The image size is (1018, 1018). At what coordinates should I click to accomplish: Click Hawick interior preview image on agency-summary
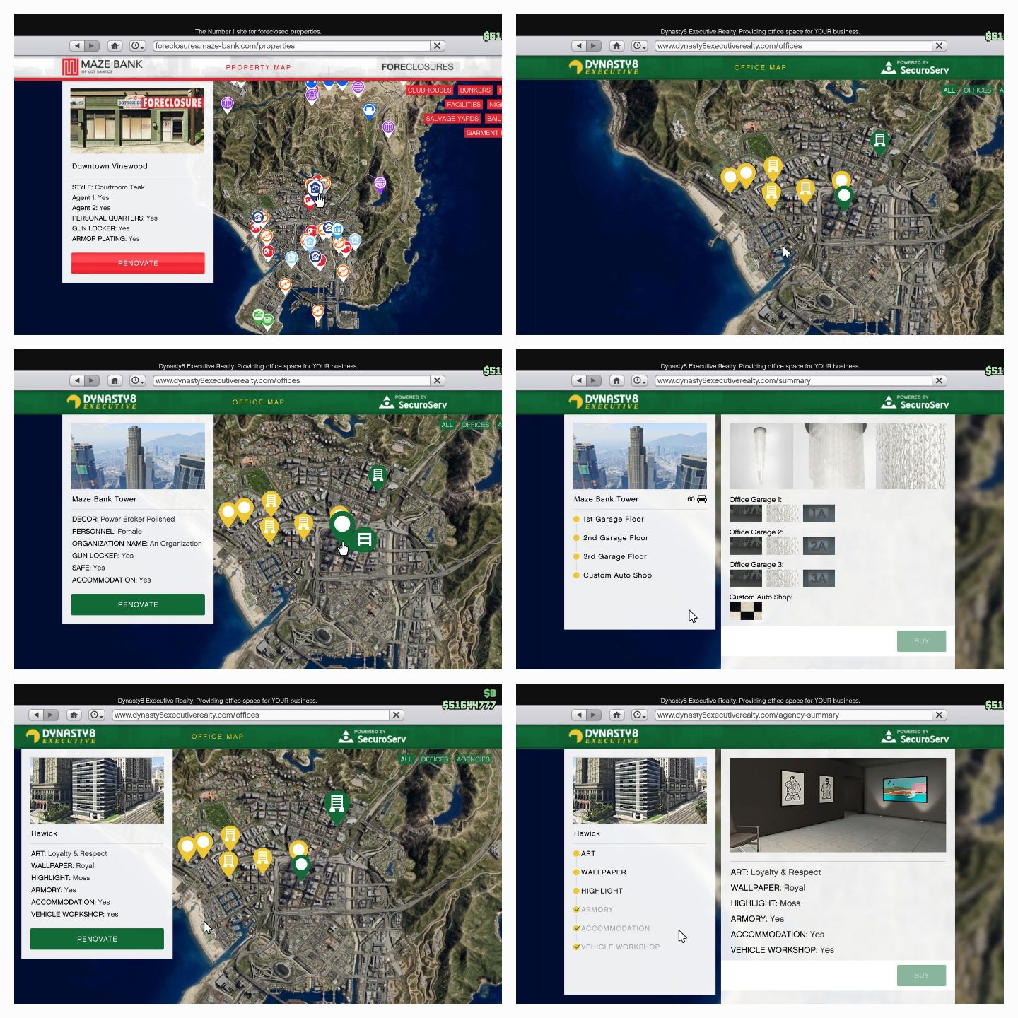[838, 805]
